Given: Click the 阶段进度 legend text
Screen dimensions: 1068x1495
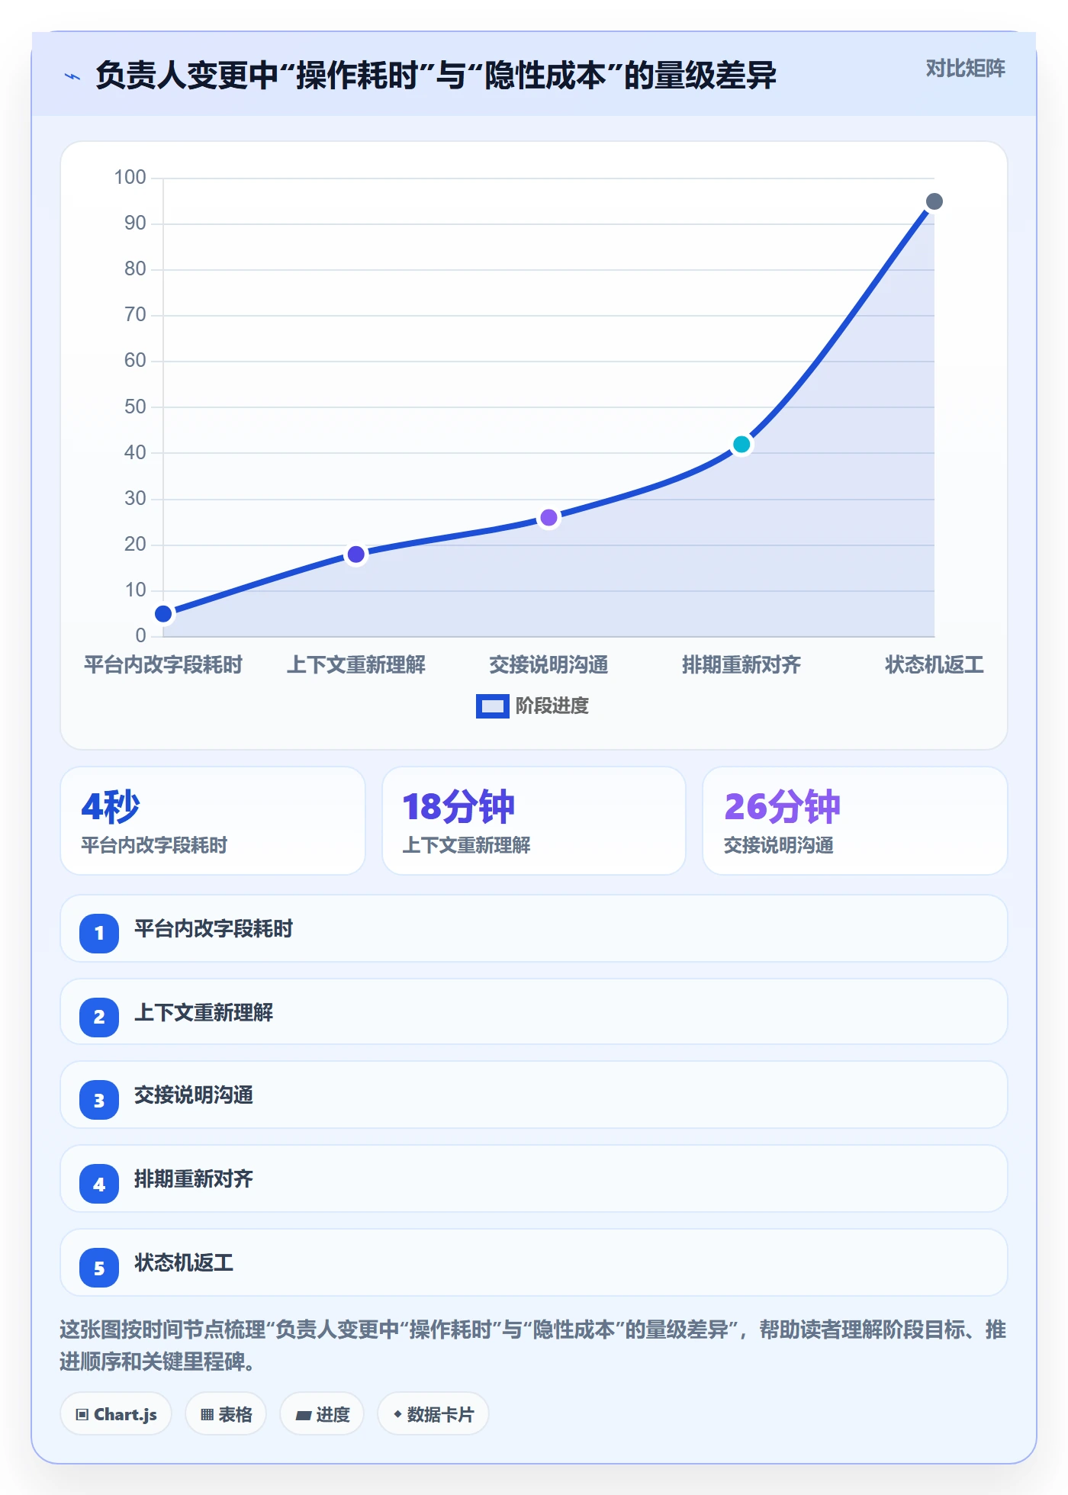Looking at the screenshot, I should click(552, 706).
